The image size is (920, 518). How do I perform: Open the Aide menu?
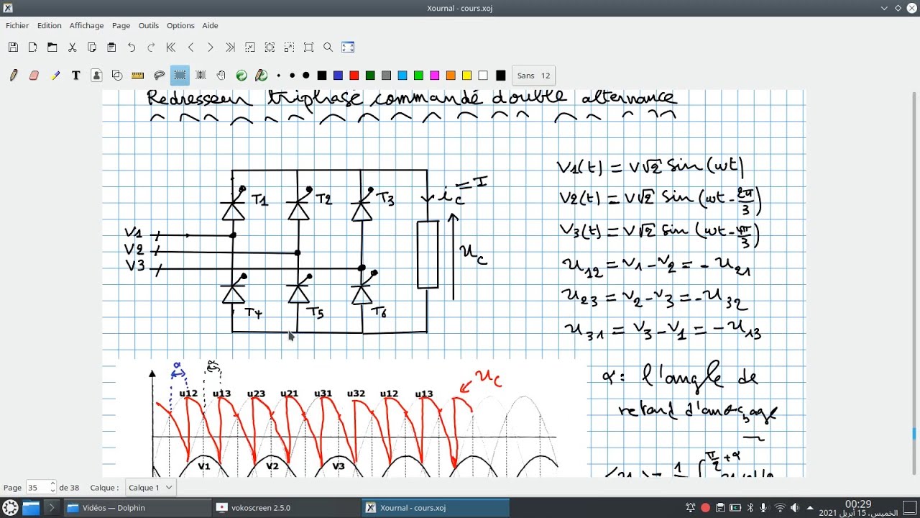point(210,25)
